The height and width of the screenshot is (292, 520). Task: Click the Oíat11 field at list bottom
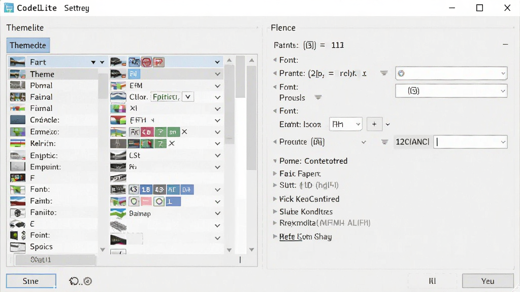[x=55, y=260]
